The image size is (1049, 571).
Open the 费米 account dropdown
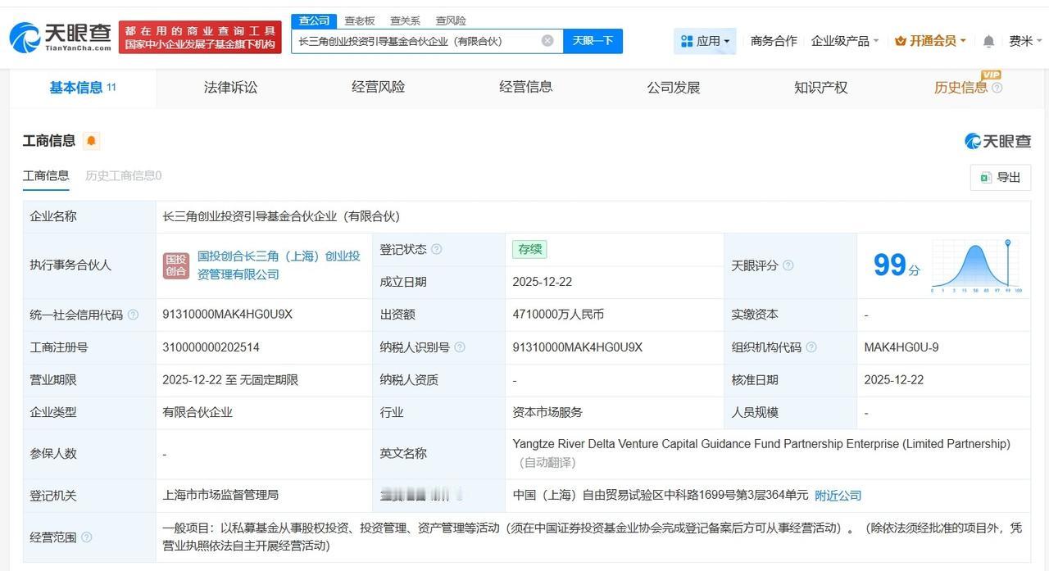pyautogui.click(x=1024, y=40)
